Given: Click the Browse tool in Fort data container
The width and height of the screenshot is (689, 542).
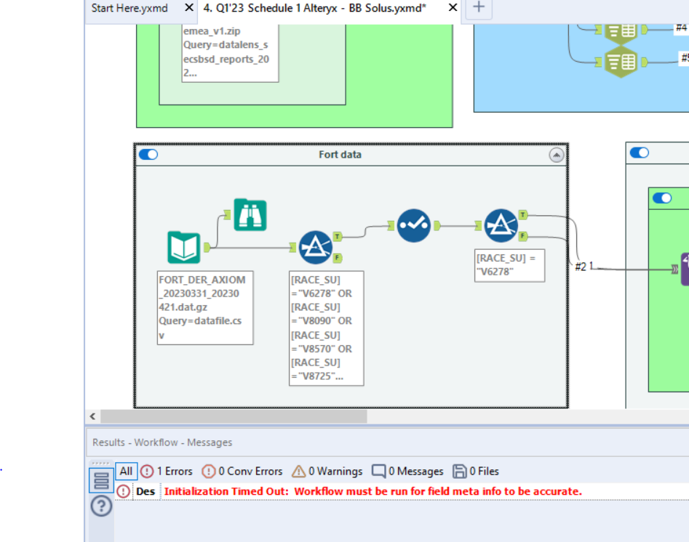Looking at the screenshot, I should coord(250,215).
